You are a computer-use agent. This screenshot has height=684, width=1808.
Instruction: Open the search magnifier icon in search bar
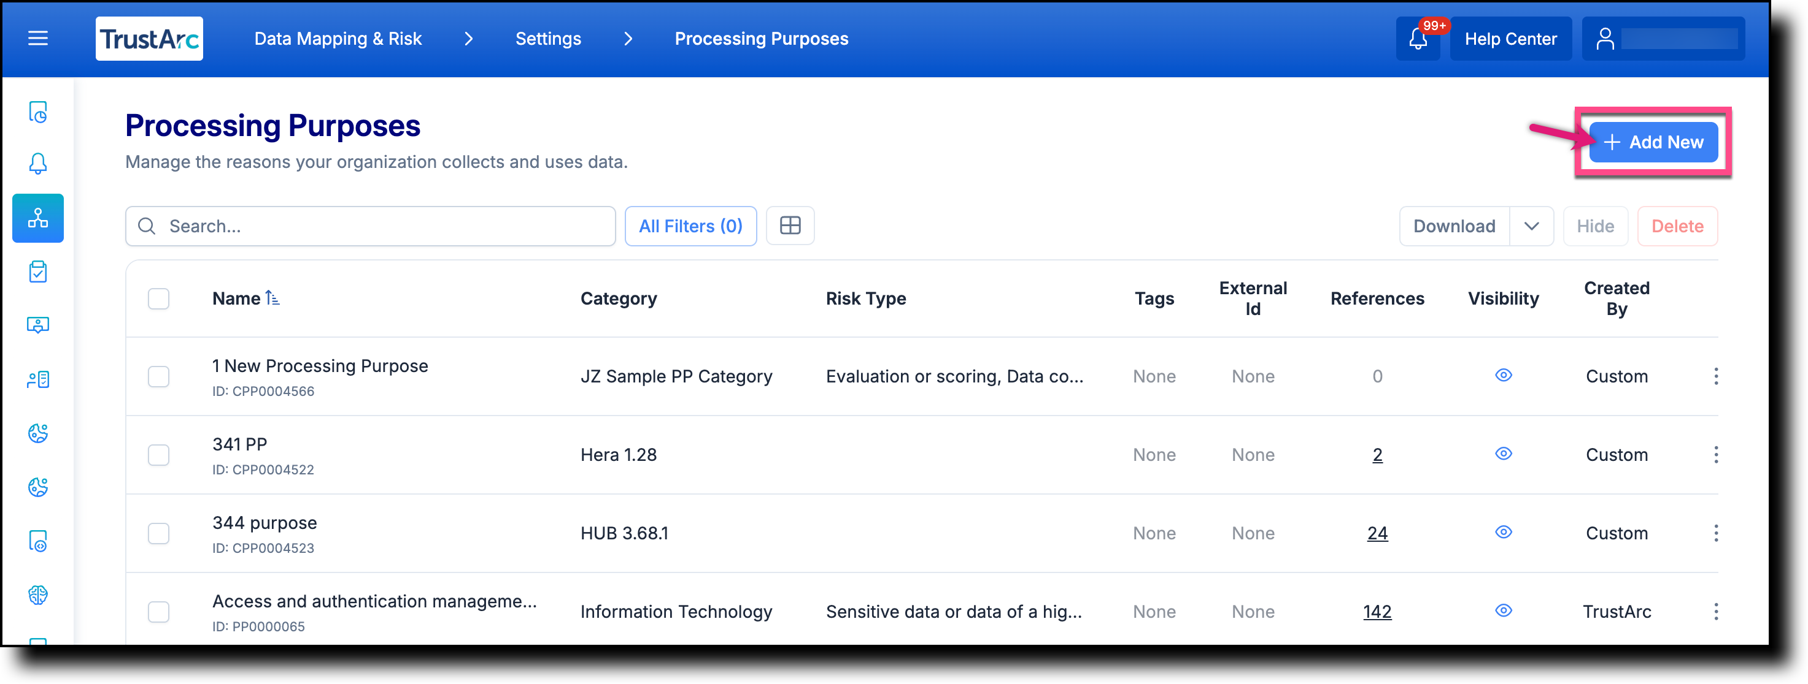coord(147,226)
